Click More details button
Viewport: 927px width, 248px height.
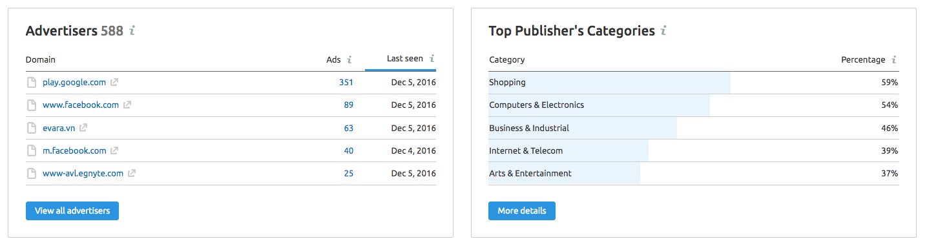click(x=522, y=211)
